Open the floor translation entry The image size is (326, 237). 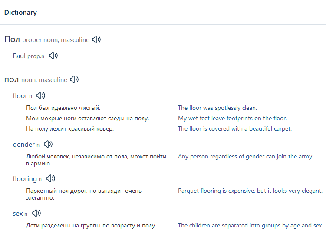pyautogui.click(x=20, y=96)
